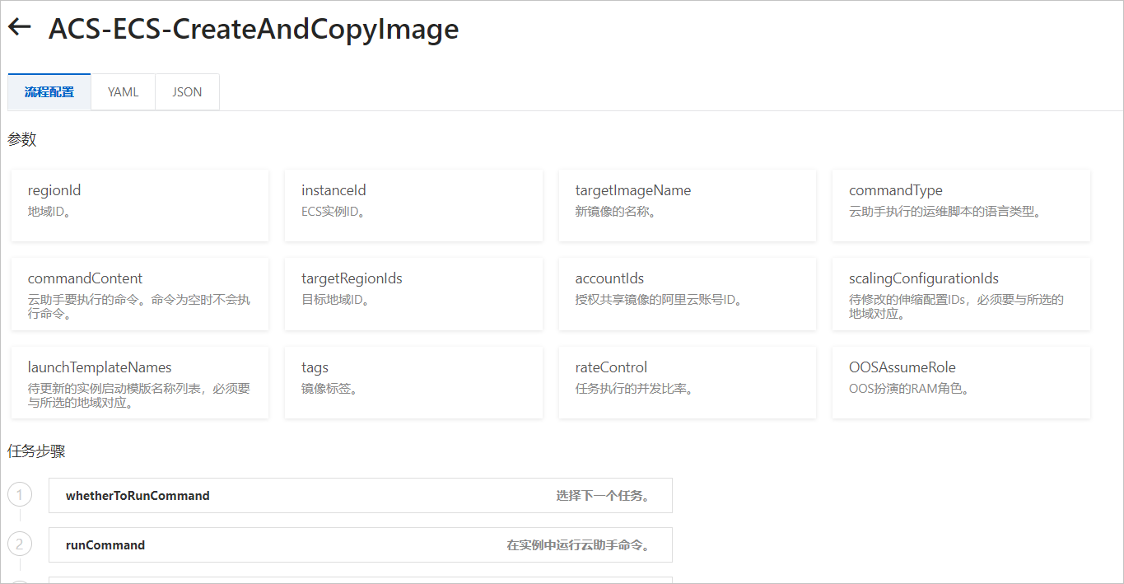Click the text 在实例中运行云助手命令。
The image size is (1124, 584).
(579, 545)
